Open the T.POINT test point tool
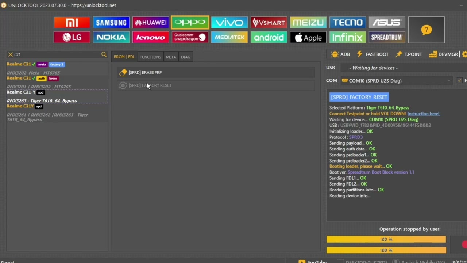The height and width of the screenshot is (263, 467). coord(409,54)
